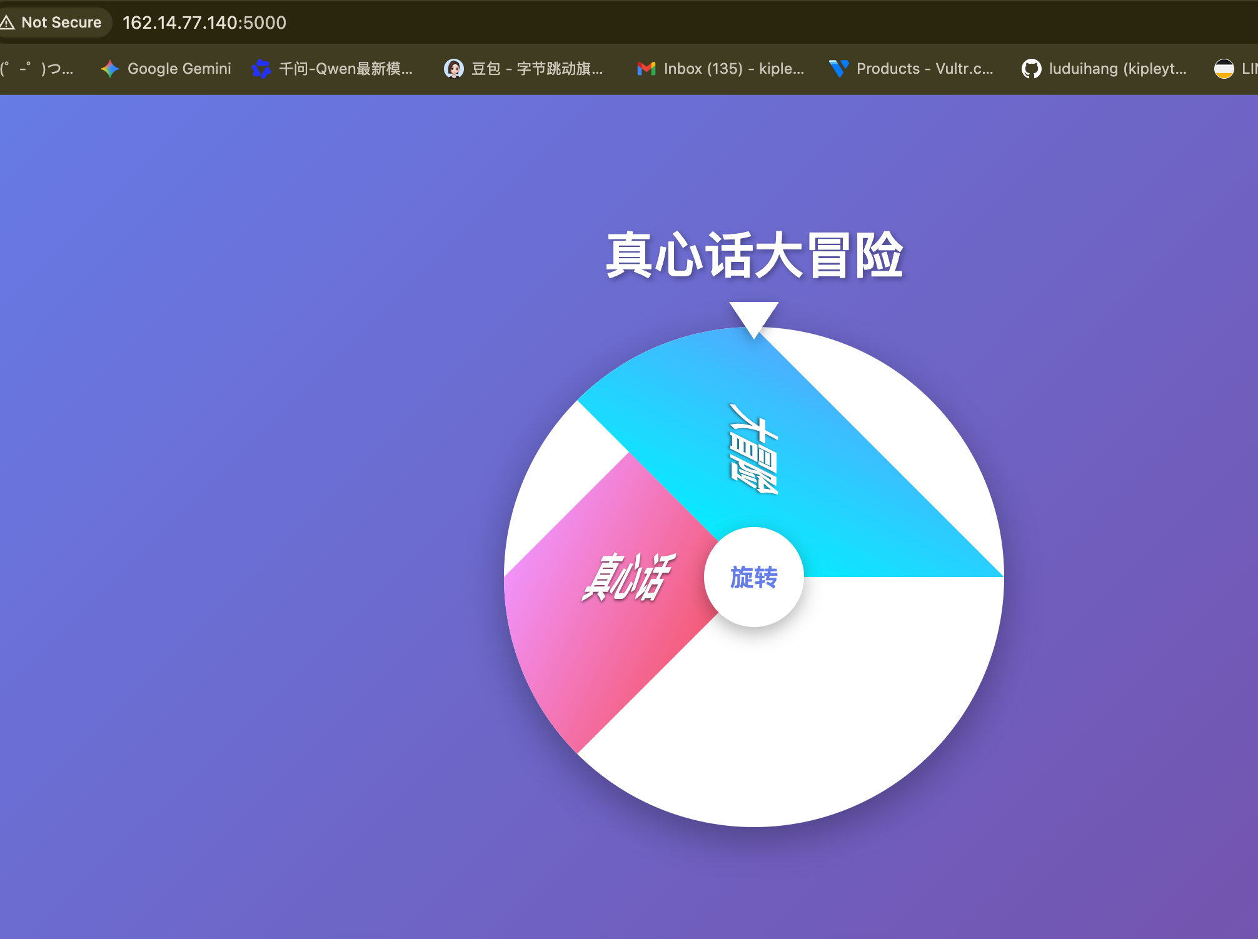
Task: Click the 旋转 spin button
Action: pos(753,576)
